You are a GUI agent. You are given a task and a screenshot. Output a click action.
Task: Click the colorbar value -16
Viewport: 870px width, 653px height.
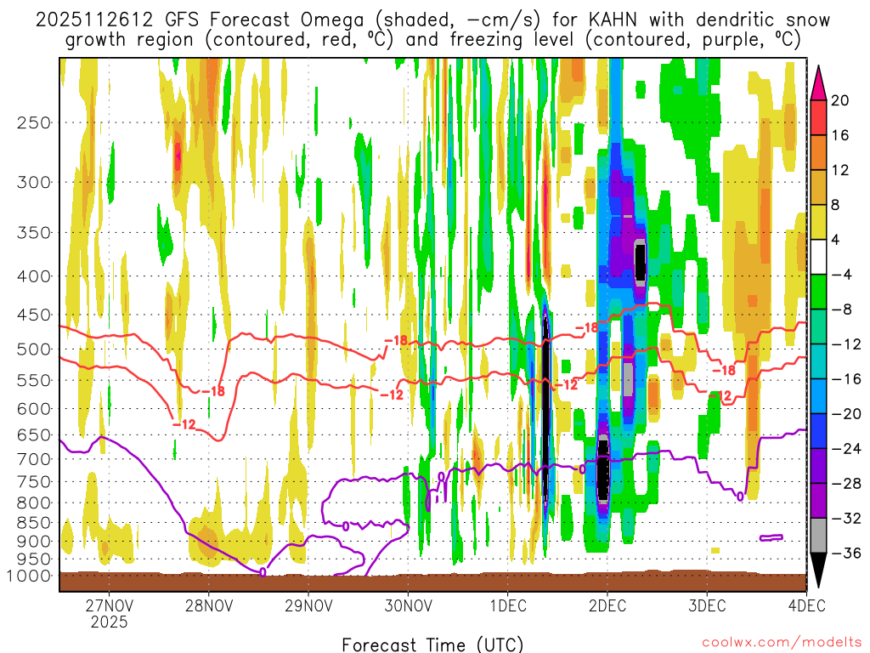846,379
